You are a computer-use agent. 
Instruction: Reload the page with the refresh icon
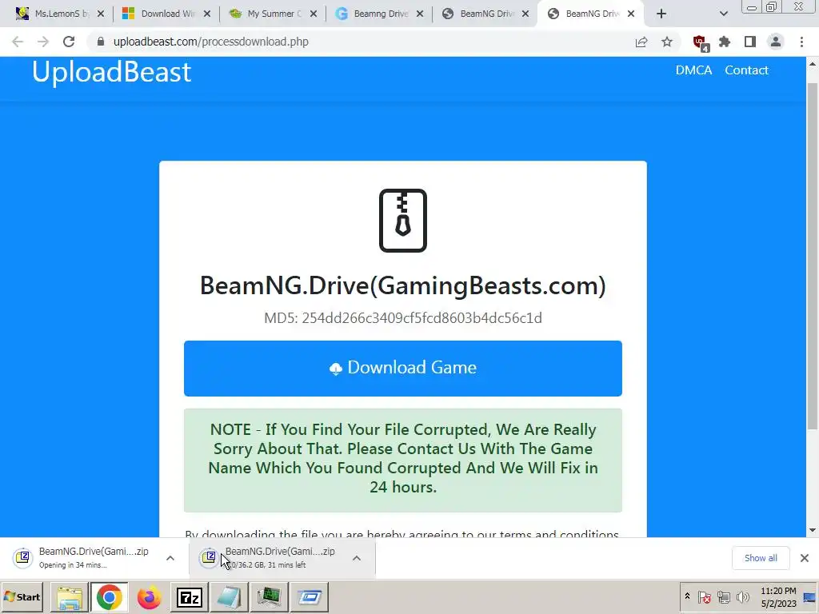coord(69,42)
